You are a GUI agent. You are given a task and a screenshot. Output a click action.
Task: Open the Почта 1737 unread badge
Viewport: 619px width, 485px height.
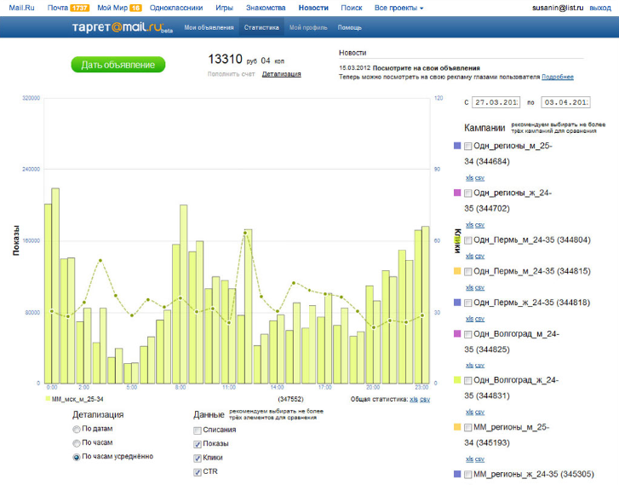click(80, 8)
